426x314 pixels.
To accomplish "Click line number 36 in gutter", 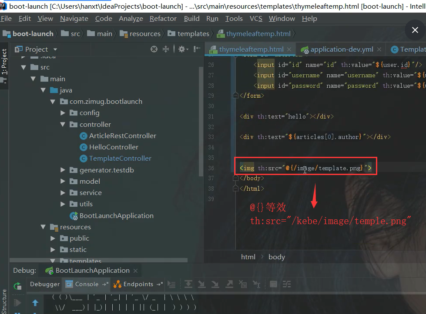I will (211, 168).
